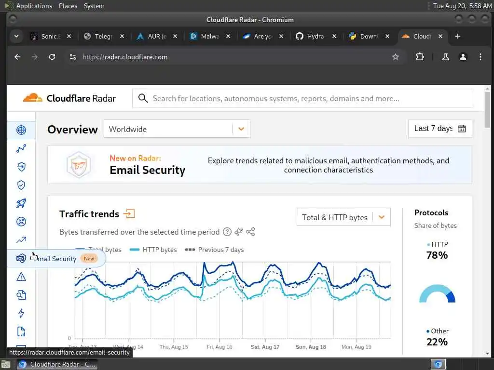
Task: Toggle Previous 7 days legend series
Action: [x=214, y=250]
